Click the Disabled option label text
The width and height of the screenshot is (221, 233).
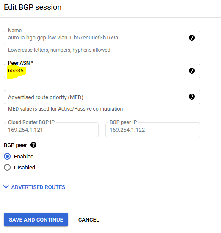tap(25, 167)
